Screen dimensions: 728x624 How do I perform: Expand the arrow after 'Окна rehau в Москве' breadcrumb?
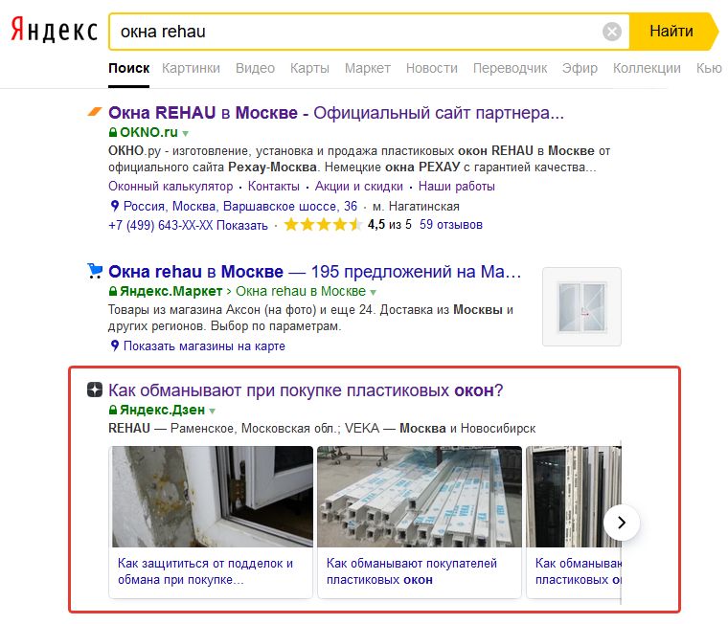(x=374, y=292)
